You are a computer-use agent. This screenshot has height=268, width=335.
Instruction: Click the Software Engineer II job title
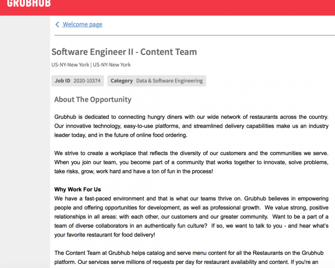click(124, 52)
